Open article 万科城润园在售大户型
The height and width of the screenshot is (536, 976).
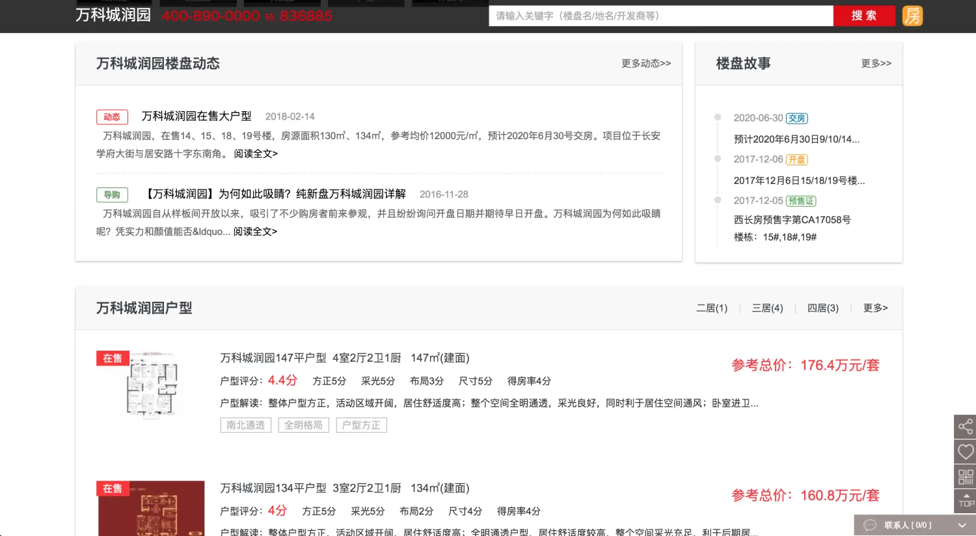pyautogui.click(x=197, y=116)
